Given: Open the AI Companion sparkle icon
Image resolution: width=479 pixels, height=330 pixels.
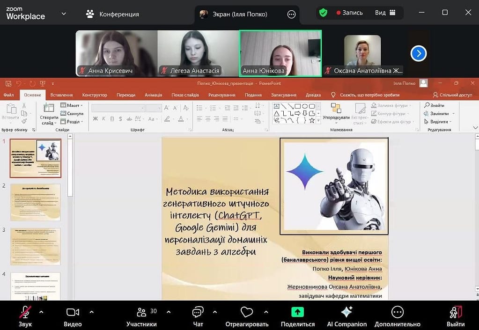Looking at the screenshot, I should pyautogui.click(x=346, y=312).
